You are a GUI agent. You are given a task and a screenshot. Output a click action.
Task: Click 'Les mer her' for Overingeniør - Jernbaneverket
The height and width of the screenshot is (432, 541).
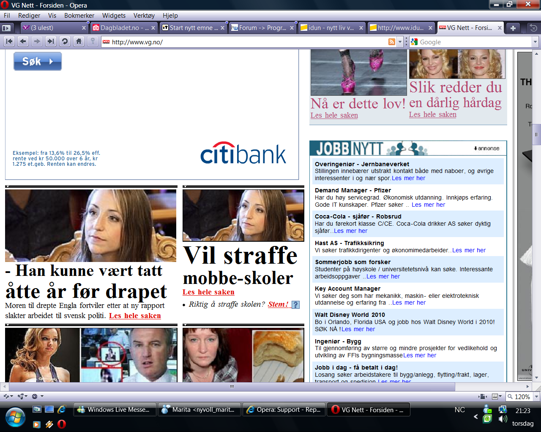click(x=408, y=178)
